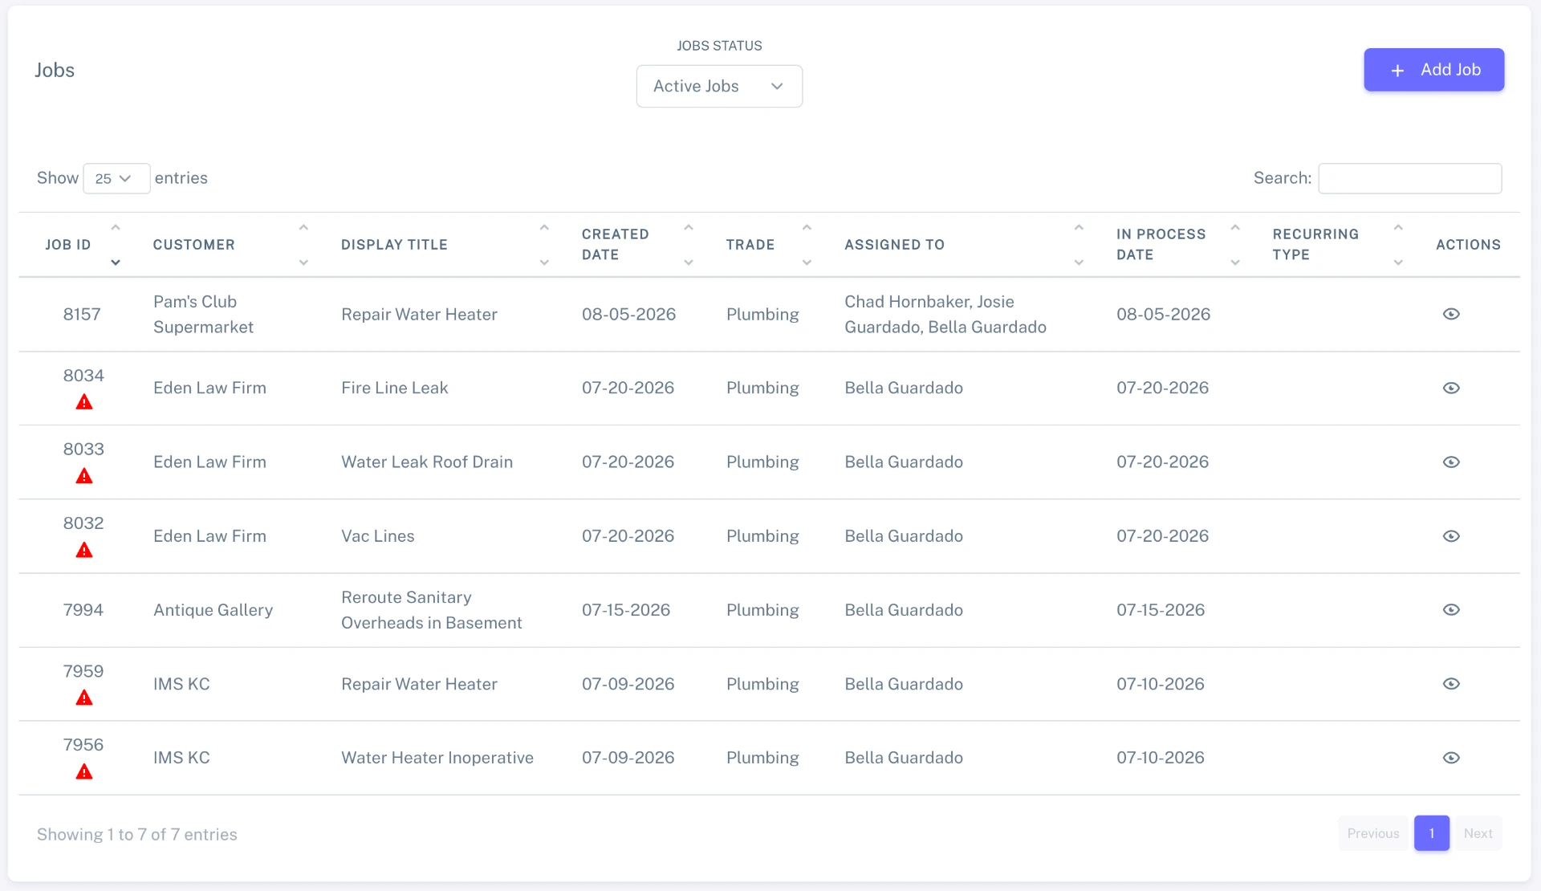Screen dimensions: 1541x891
Task: Click red warning triangle under job 7956
Action: (83, 771)
